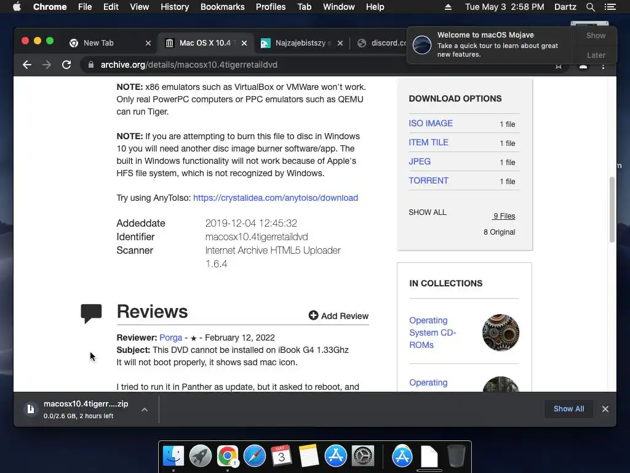The width and height of the screenshot is (630, 473).
Task: Open Launchpad from the dock
Action: tap(201, 456)
